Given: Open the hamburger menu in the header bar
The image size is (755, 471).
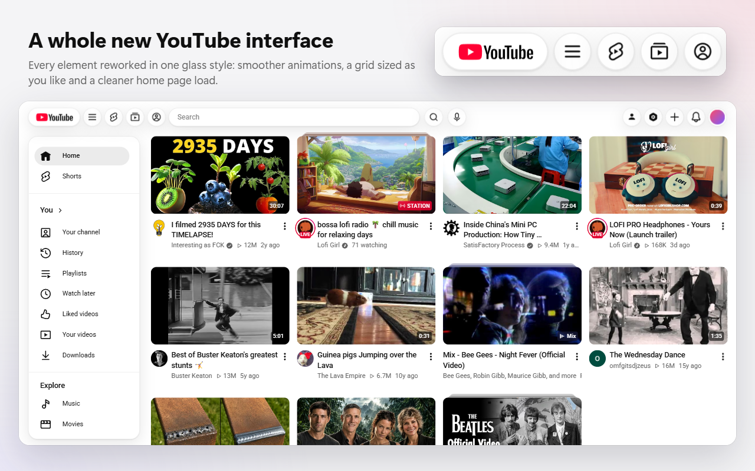Looking at the screenshot, I should 92,117.
